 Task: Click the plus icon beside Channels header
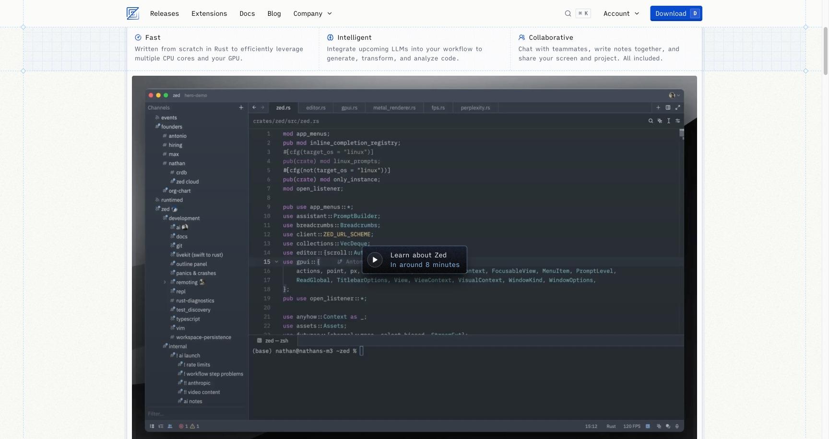[241, 108]
